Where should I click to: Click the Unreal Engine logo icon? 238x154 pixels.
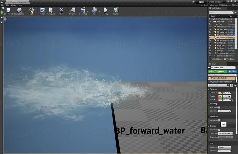click(1, 2)
